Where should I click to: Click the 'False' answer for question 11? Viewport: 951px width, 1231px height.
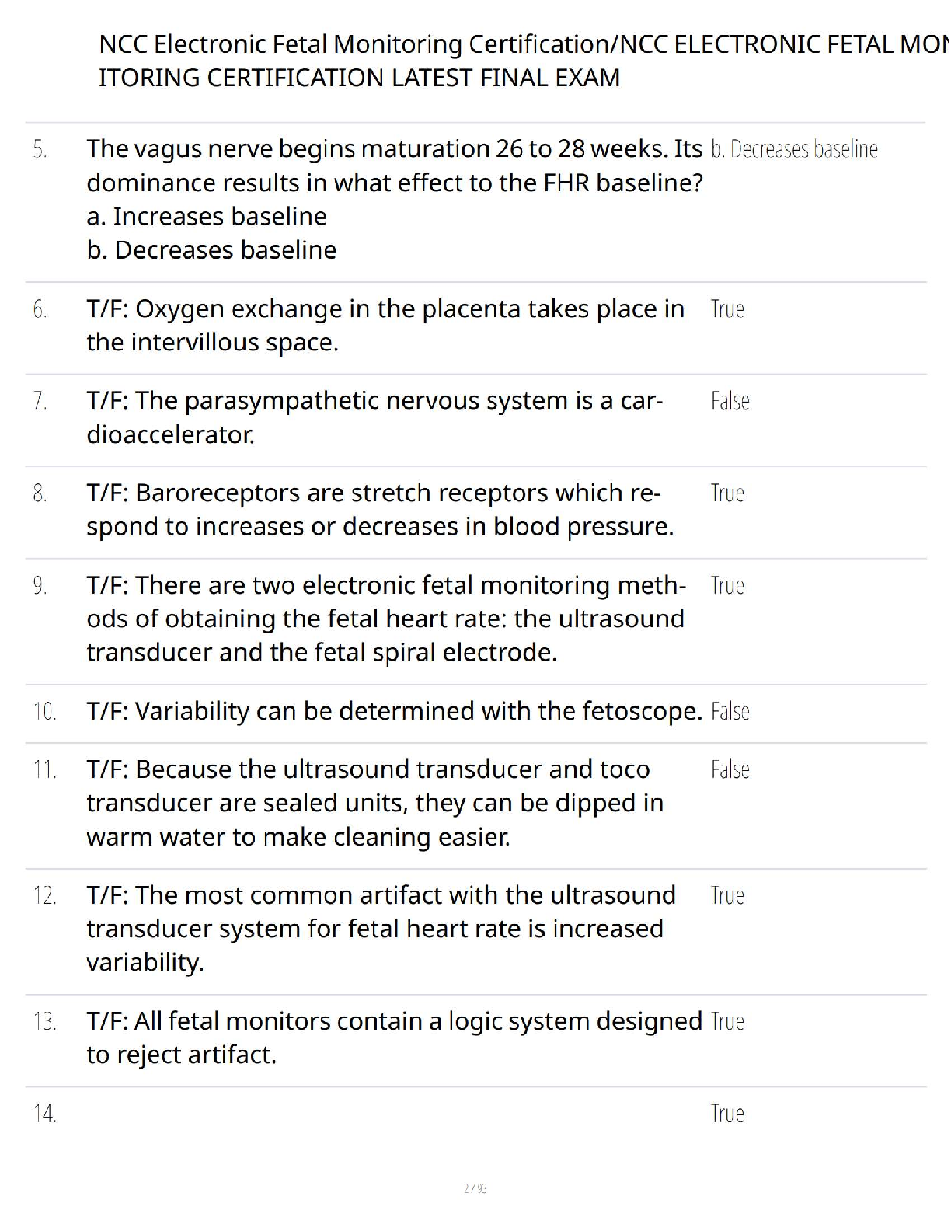730,770
